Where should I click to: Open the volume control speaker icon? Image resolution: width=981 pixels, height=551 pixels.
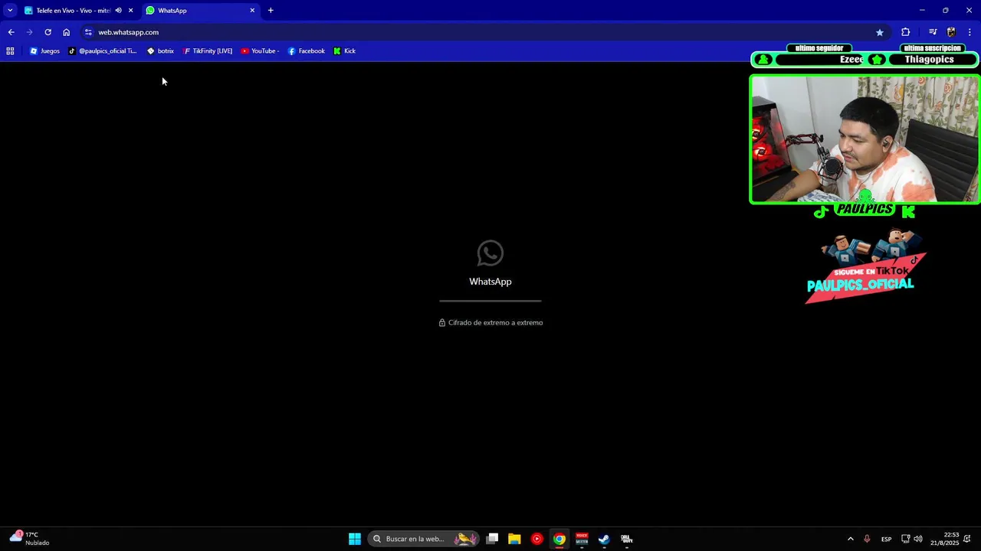tap(918, 539)
